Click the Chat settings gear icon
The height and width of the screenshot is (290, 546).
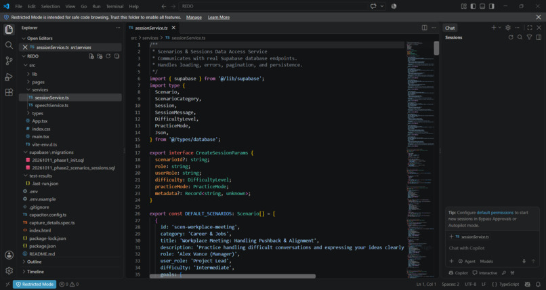click(508, 28)
